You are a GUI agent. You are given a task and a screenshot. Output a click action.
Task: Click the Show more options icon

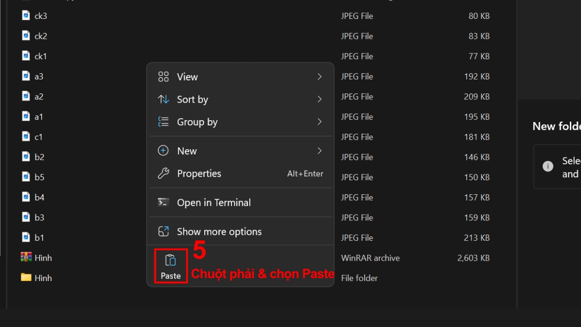tap(164, 232)
